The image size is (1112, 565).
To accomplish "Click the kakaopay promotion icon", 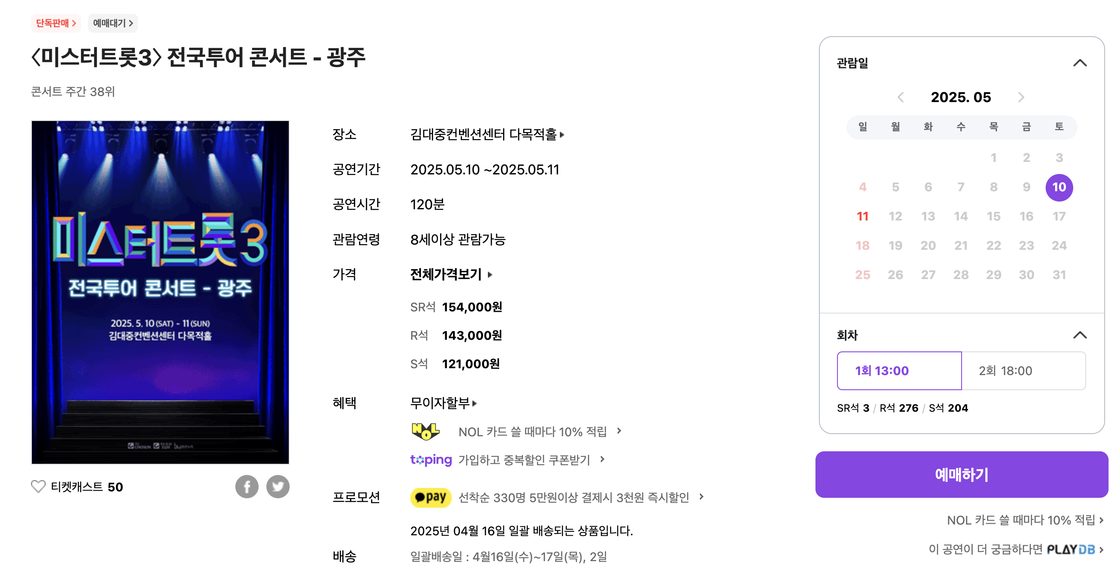I will tap(431, 497).
